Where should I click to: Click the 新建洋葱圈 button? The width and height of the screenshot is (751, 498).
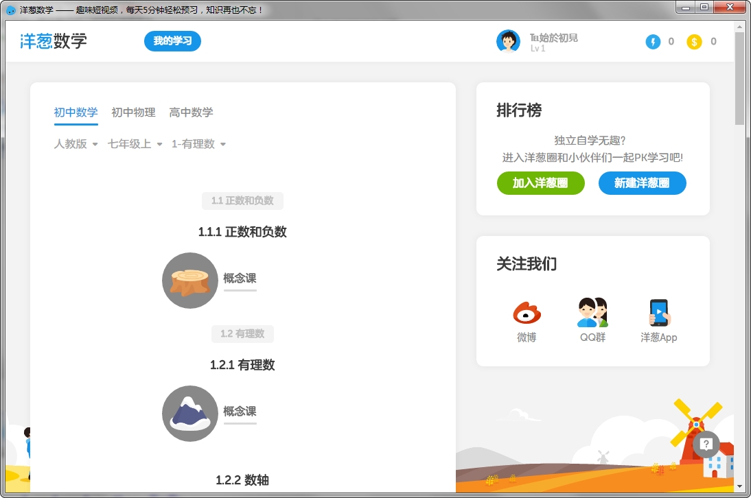(642, 183)
